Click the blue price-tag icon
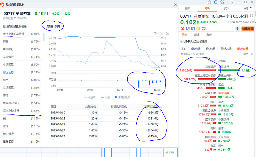This screenshot has width=256, height=157. tap(193, 29)
